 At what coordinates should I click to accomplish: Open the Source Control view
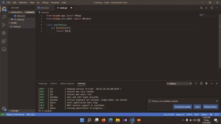[4, 25]
